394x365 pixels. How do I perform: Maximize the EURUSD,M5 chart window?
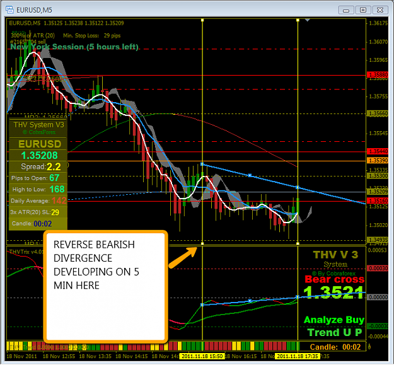363,10
